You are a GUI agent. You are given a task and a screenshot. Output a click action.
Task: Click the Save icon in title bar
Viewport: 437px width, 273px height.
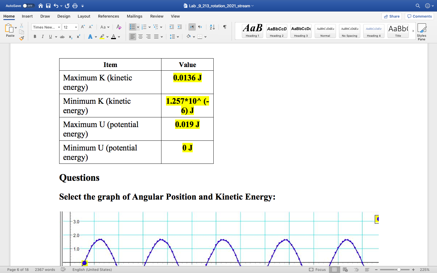click(48, 6)
